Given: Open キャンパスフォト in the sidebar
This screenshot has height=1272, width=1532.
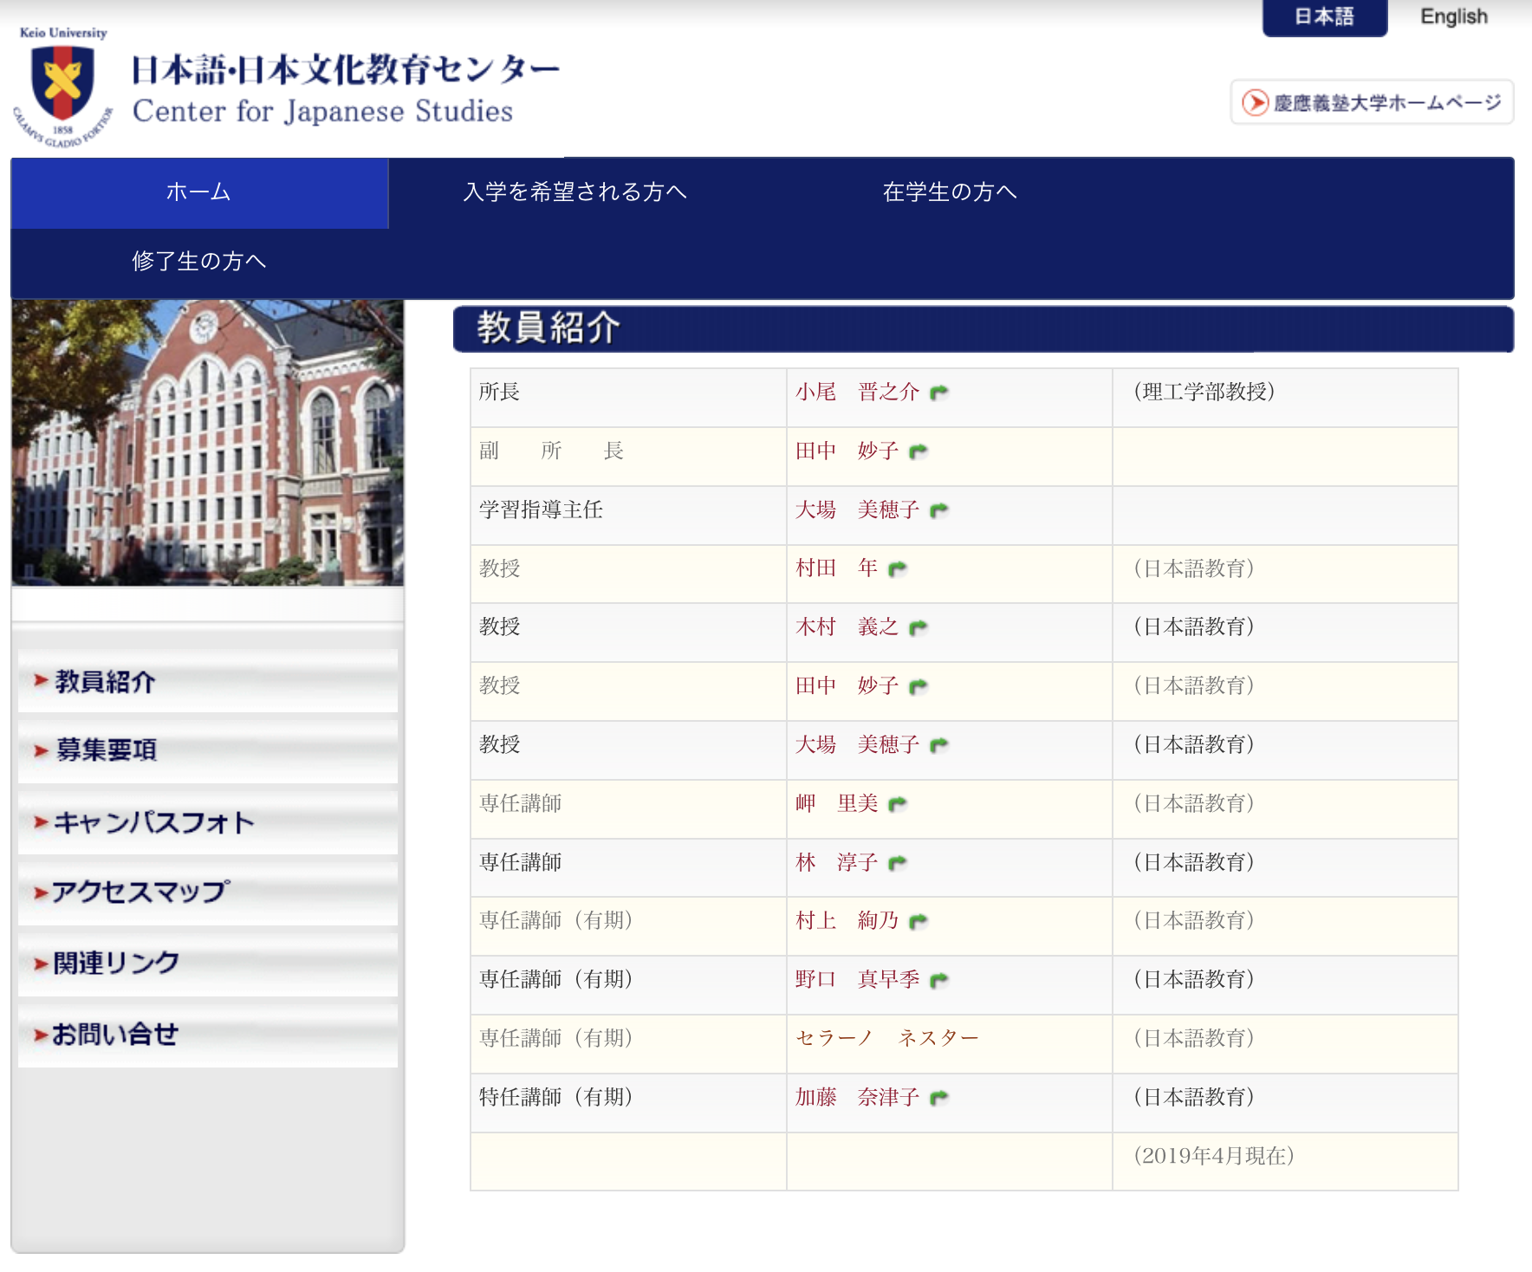Looking at the screenshot, I should pyautogui.click(x=208, y=822).
